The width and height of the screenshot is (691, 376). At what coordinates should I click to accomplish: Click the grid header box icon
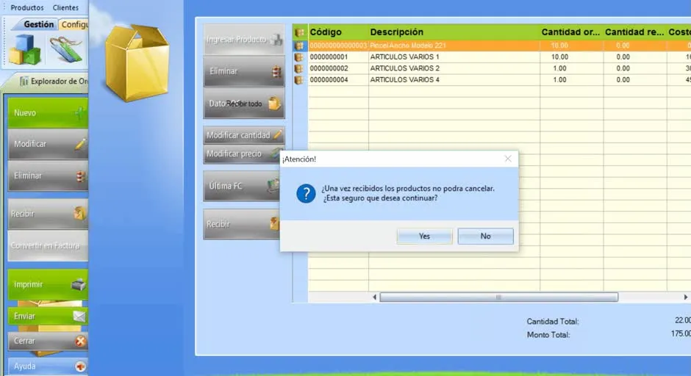click(x=300, y=32)
